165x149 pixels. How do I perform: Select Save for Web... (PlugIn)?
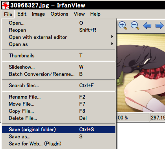pyautogui.click(x=59, y=143)
